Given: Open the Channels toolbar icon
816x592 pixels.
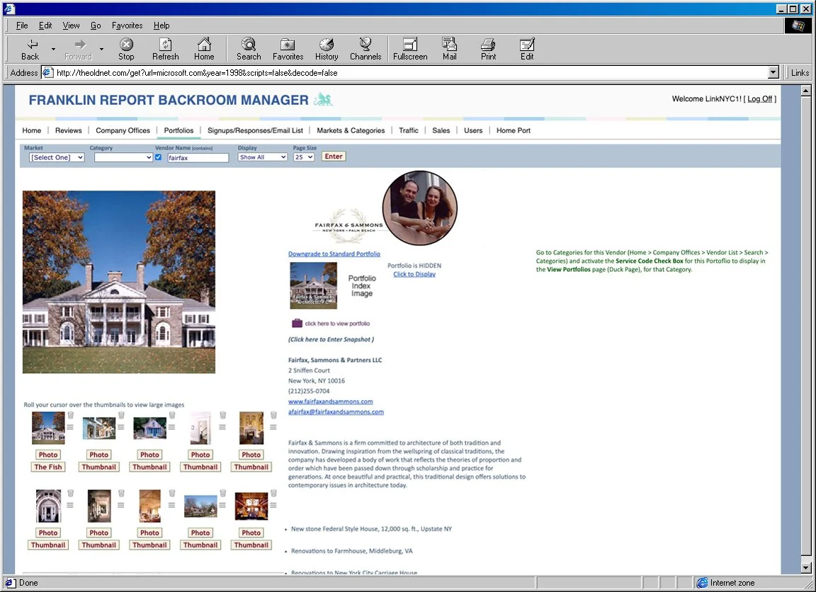Looking at the screenshot, I should click(x=365, y=50).
